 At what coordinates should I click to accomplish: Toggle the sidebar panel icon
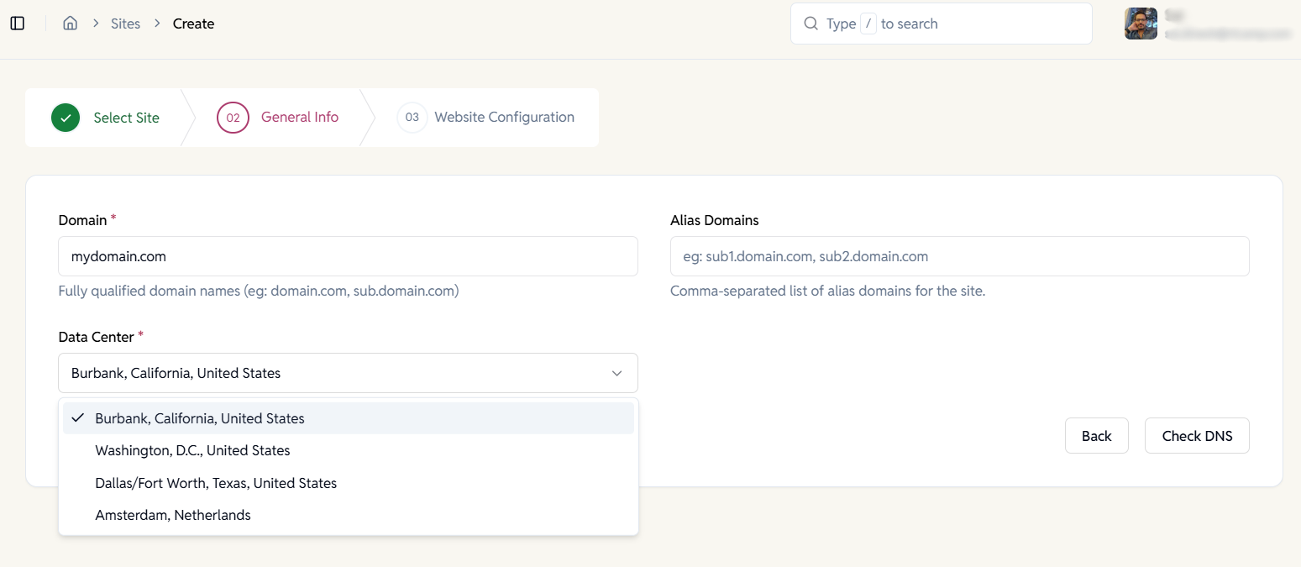click(x=18, y=24)
